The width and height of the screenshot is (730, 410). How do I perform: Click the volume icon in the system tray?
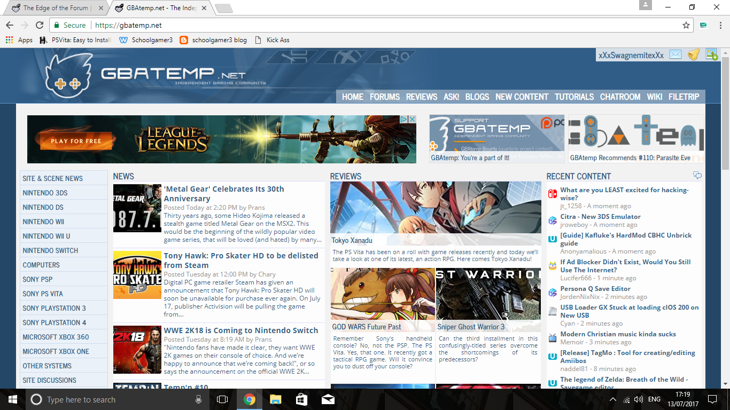(x=638, y=399)
